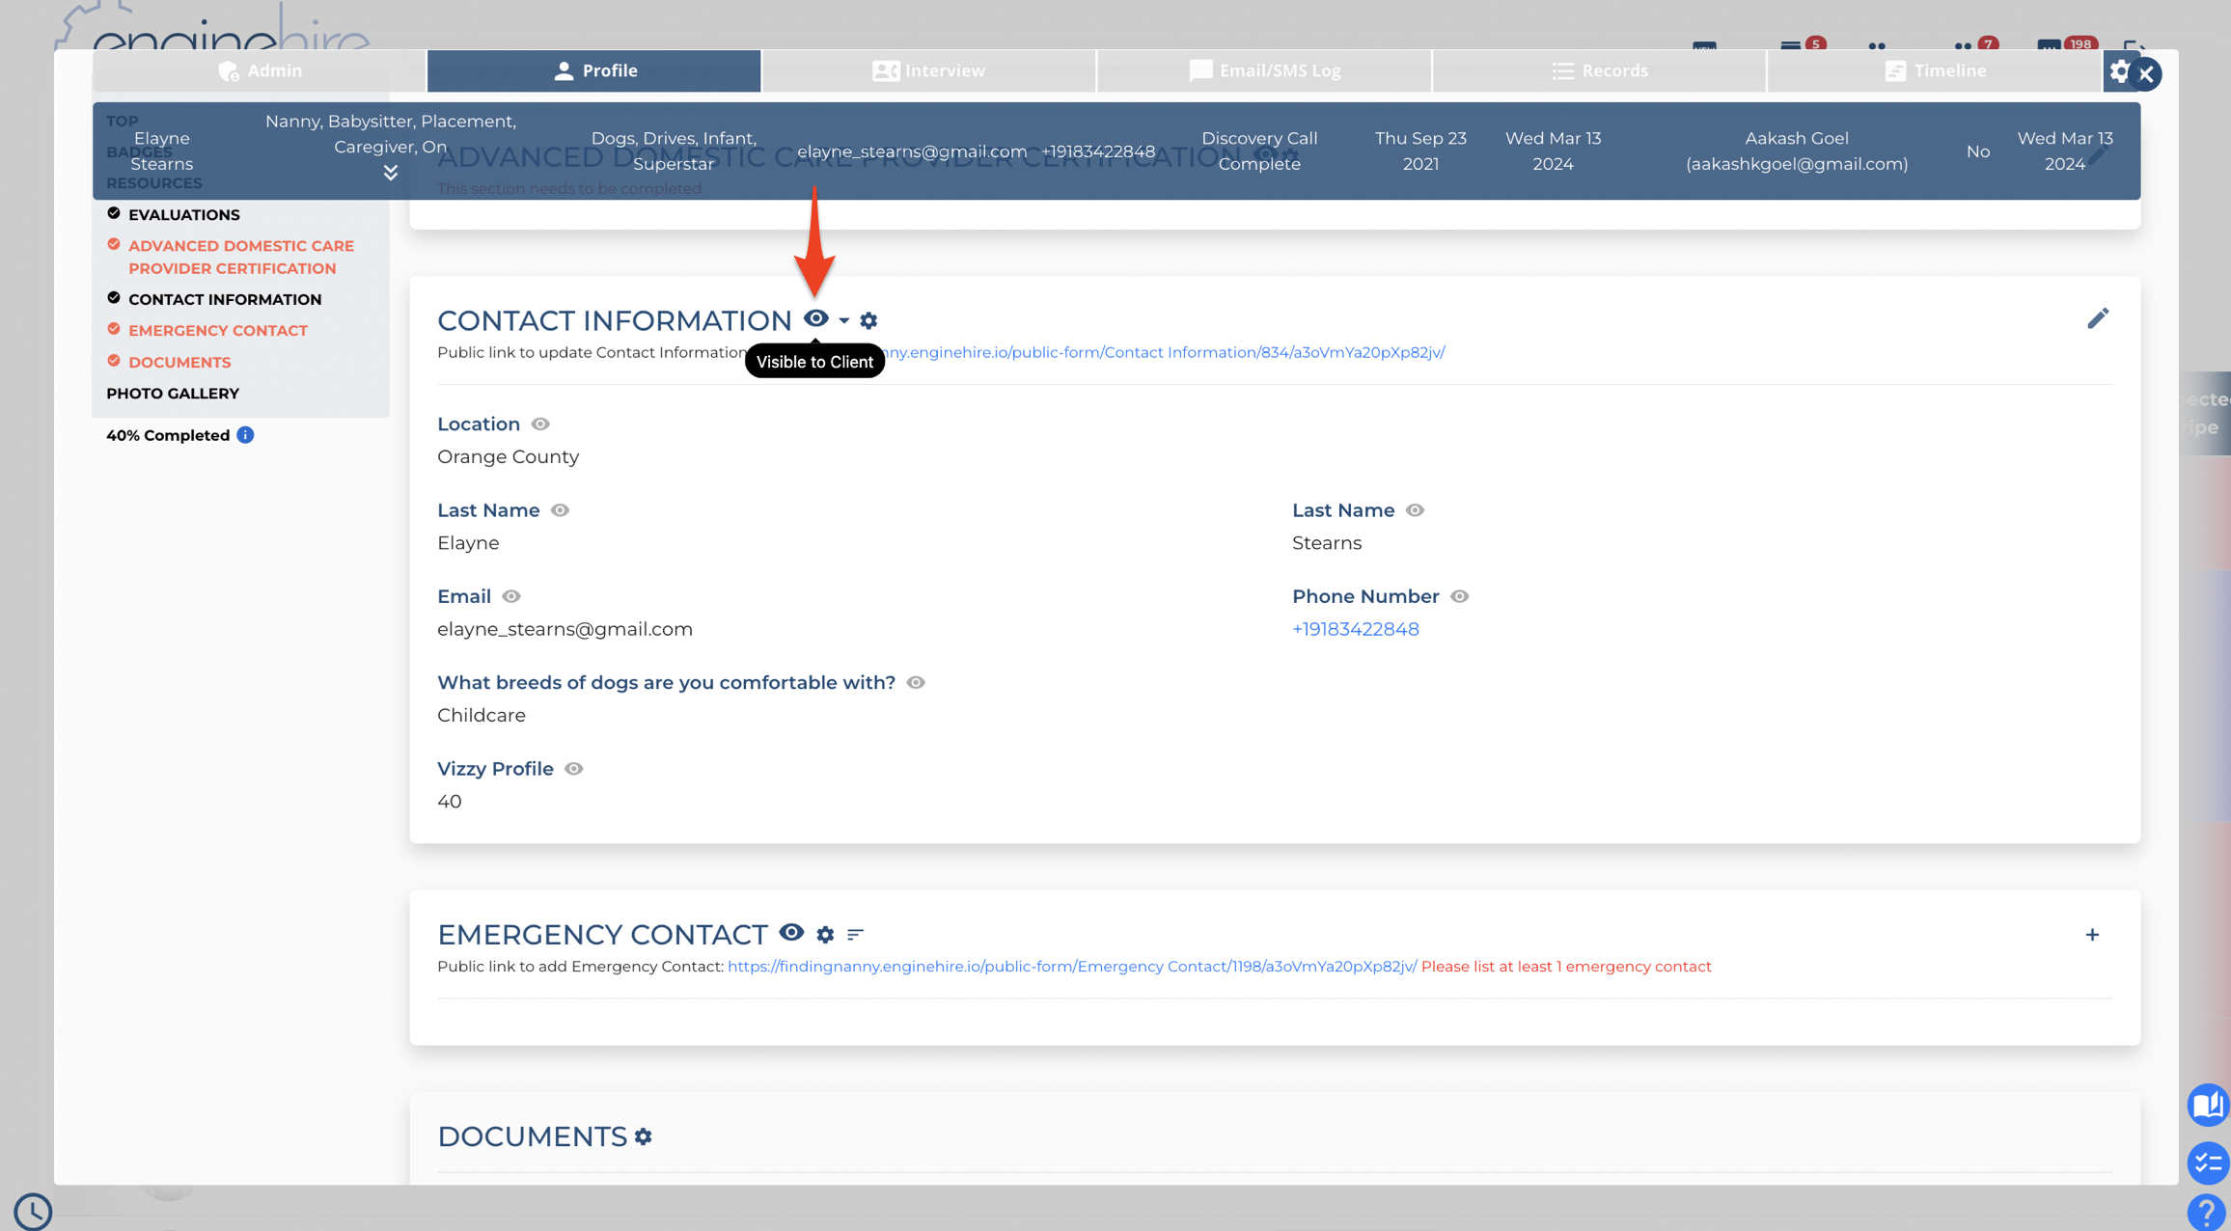
Task: Click Emergency Contact sort list icon
Action: tap(855, 934)
